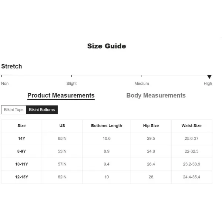Click the Size column header
The image size is (222, 222).
click(x=21, y=126)
